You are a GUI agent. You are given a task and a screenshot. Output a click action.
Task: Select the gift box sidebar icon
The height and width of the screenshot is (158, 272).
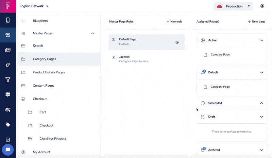click(8, 35)
